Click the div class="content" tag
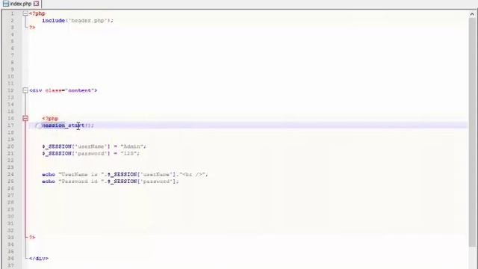 click(x=63, y=90)
